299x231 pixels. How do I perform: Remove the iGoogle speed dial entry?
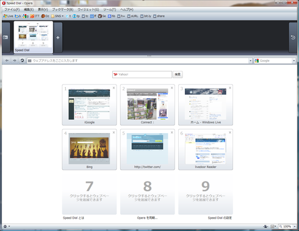pyautogui.click(x=113, y=88)
